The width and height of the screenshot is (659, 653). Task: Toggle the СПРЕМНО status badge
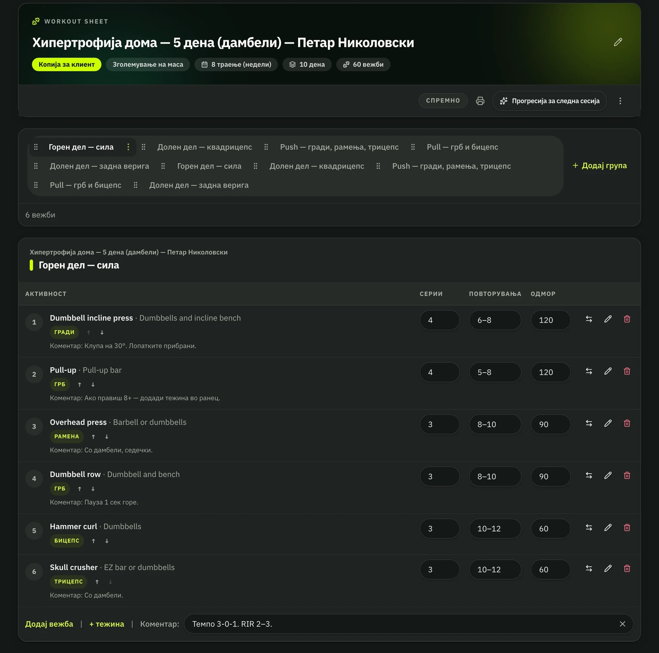443,101
